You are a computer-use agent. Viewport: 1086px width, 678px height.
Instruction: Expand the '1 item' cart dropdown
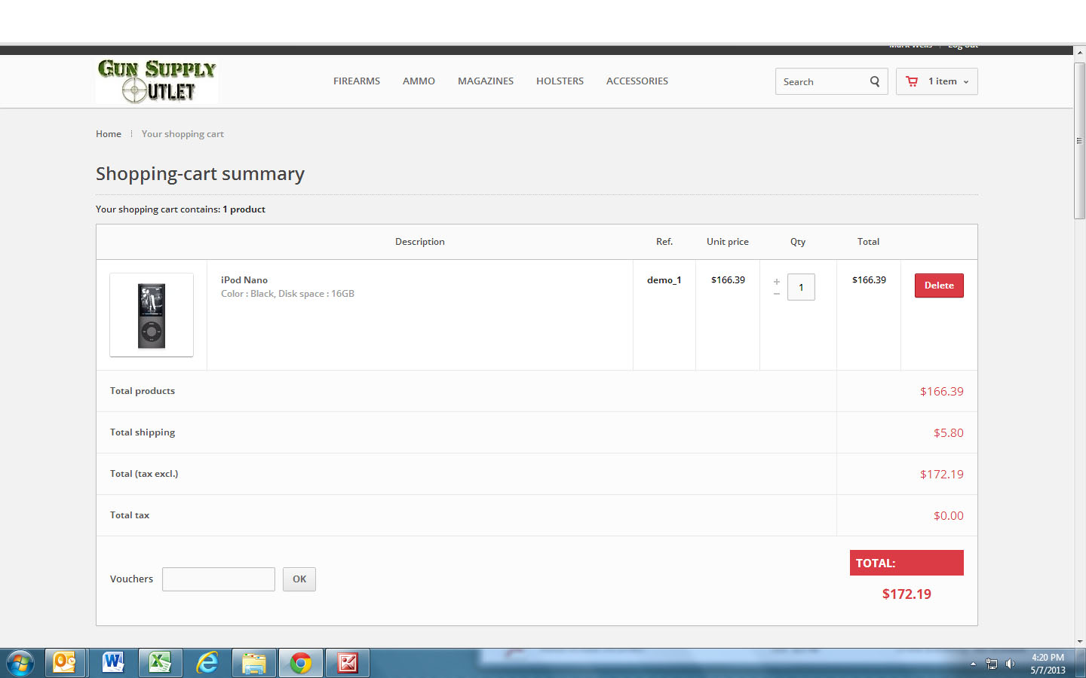point(937,81)
